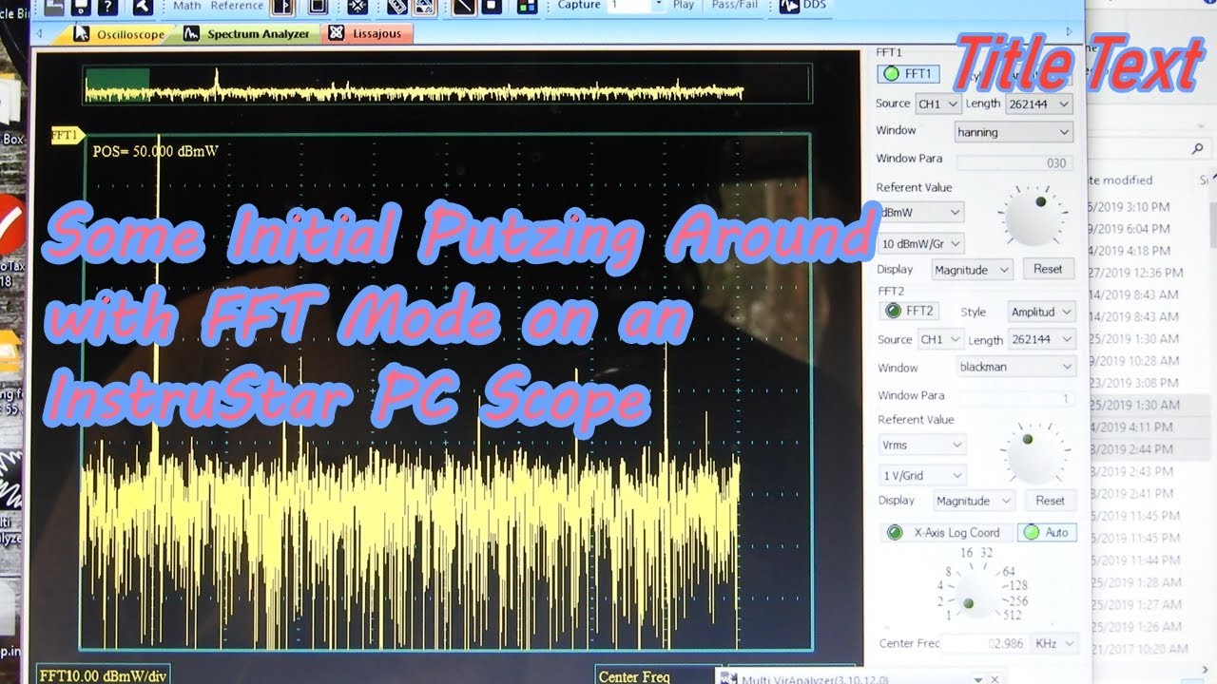
Task: Click the FFT2 Window Para input field
Action: point(1015,398)
